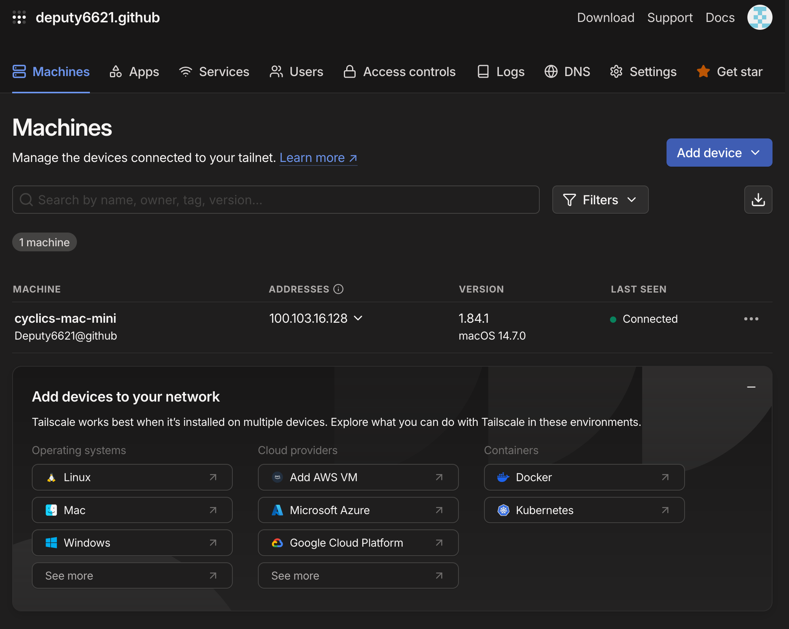Open the Logs tab
This screenshot has height=629, width=789.
point(500,71)
